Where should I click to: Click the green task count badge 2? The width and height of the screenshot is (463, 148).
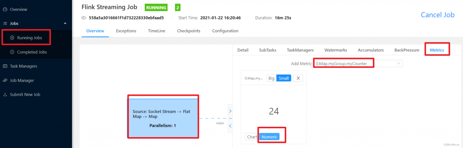(178, 7)
